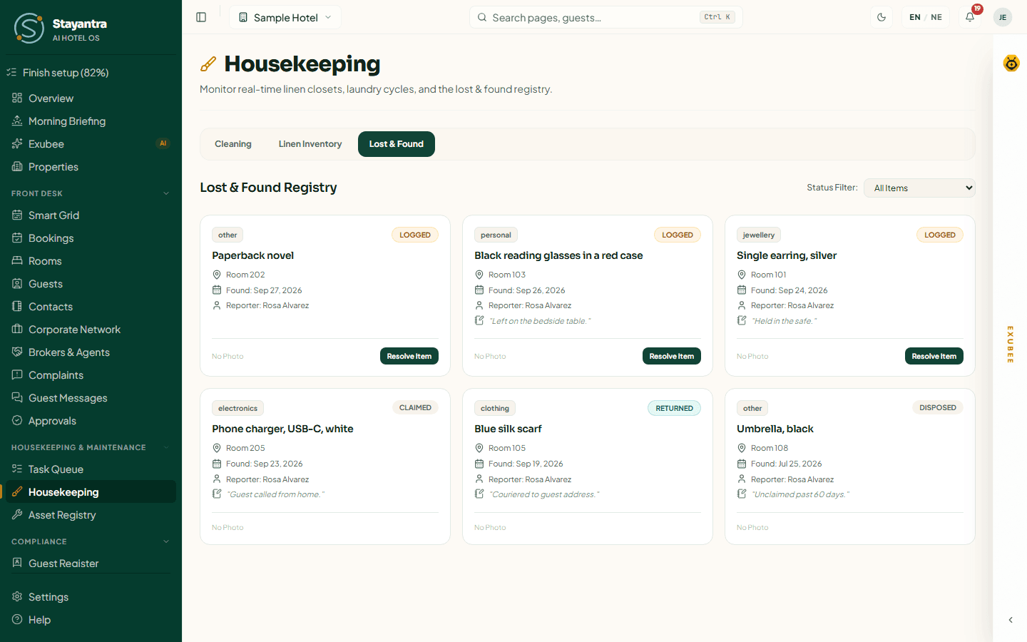Open Overview from the sidebar

pos(91,98)
